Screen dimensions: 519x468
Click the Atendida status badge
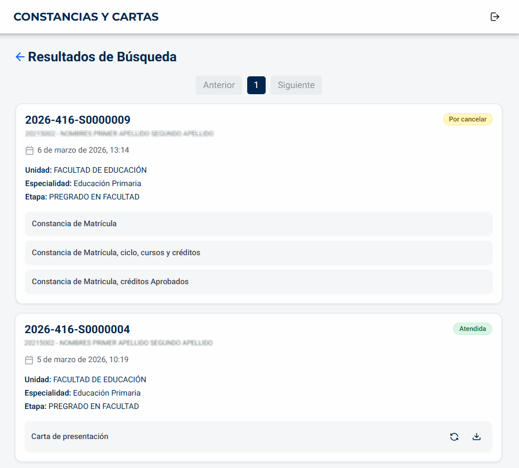point(472,329)
